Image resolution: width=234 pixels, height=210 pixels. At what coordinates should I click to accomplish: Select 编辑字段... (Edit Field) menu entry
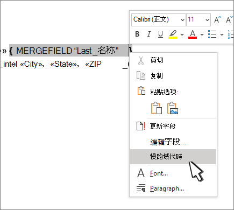point(173,142)
